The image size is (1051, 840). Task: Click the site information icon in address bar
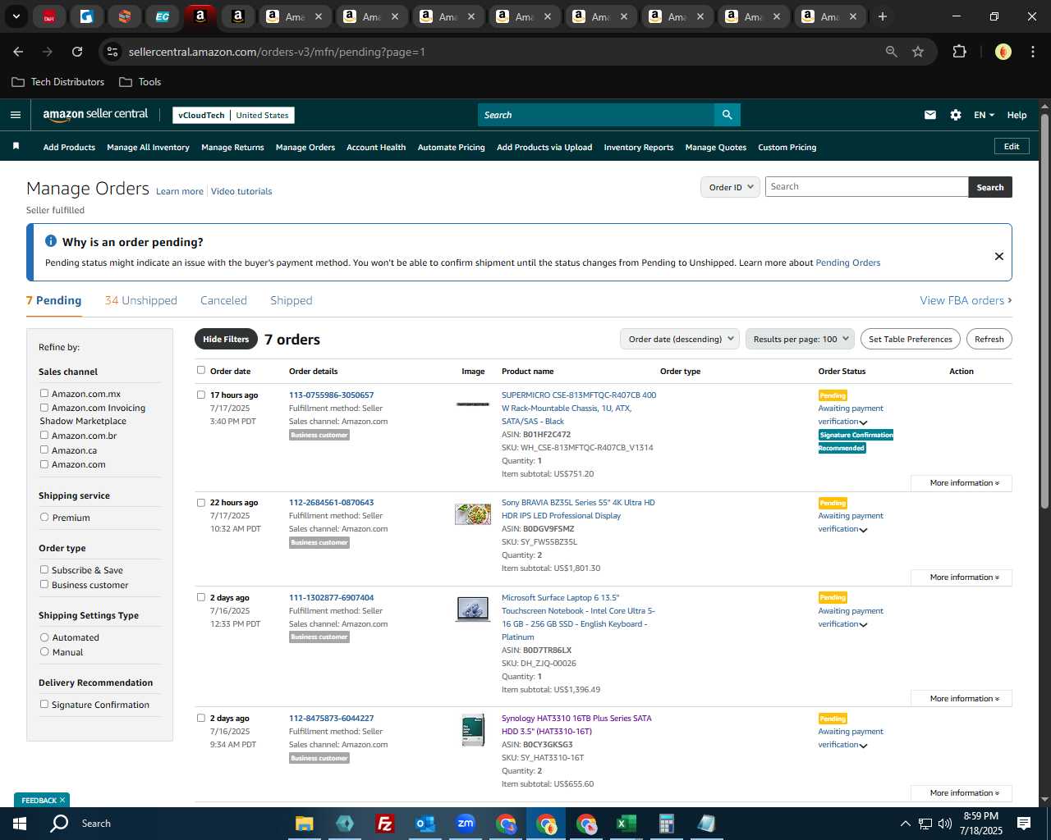tap(112, 52)
